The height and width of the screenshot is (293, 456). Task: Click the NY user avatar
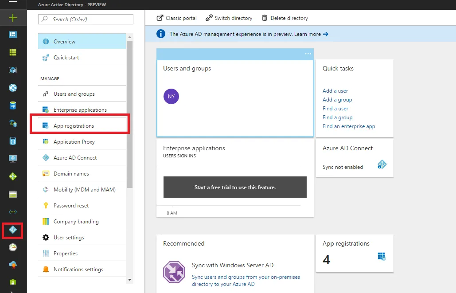point(171,96)
